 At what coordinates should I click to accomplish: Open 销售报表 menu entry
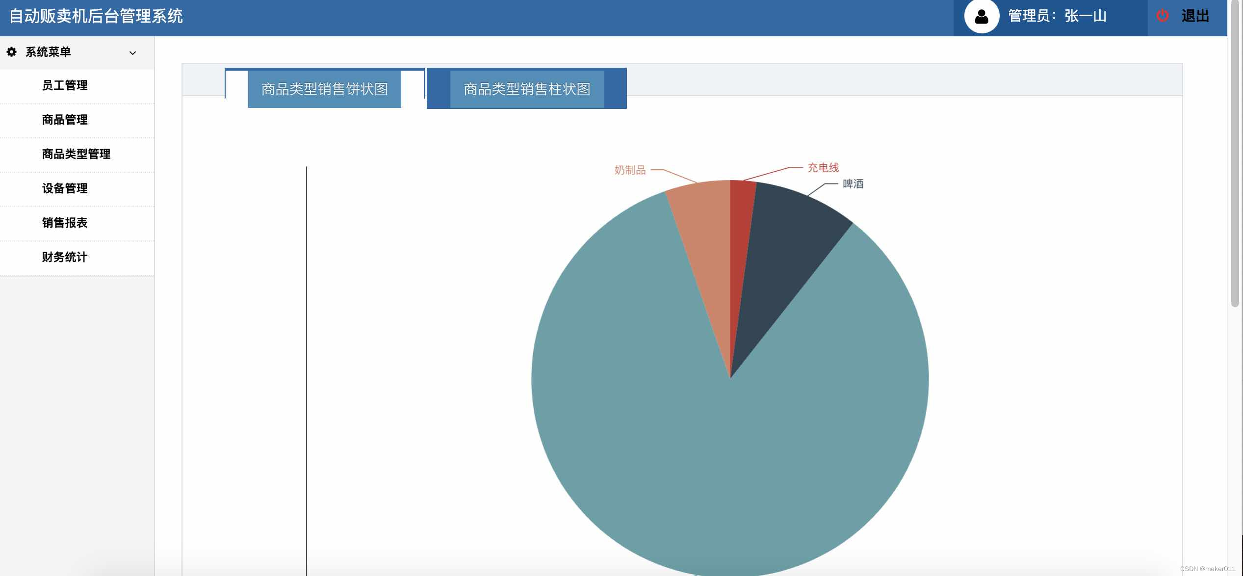65,223
